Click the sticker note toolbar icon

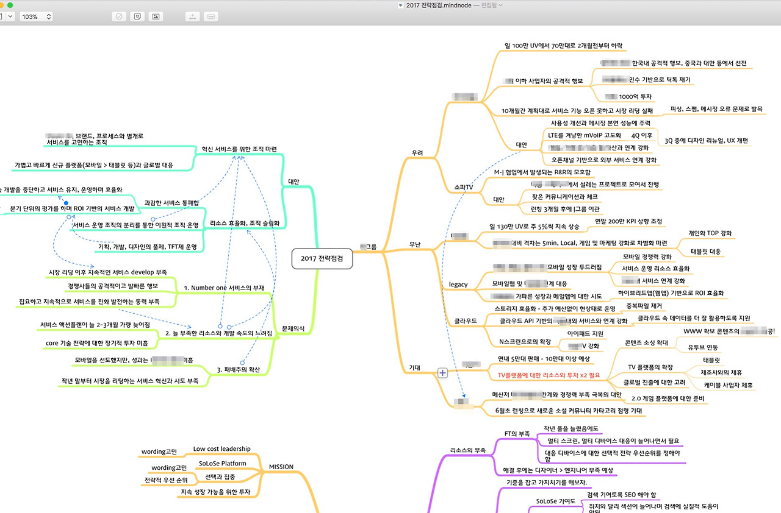[x=138, y=16]
